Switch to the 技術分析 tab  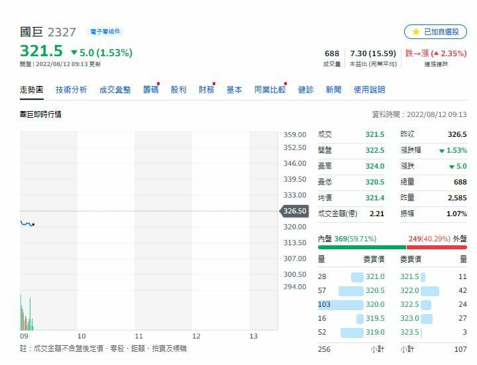71,90
